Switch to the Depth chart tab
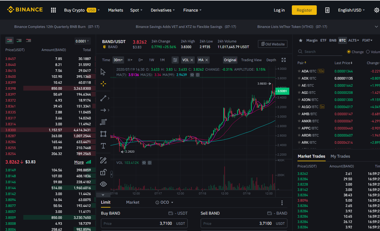Image resolution: width=380 pixels, height=231 pixels. pyautogui.click(x=271, y=60)
